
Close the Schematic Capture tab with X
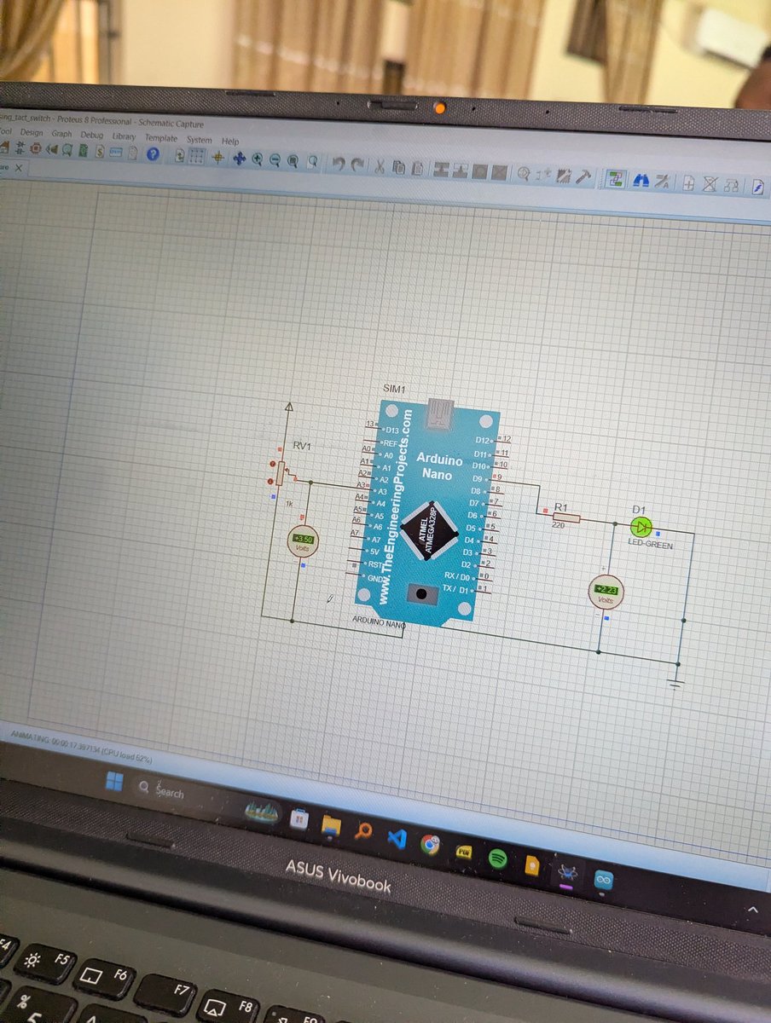click(18, 168)
